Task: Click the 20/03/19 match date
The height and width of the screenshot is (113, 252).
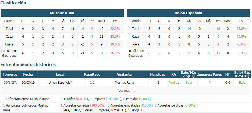Action: click(28, 83)
